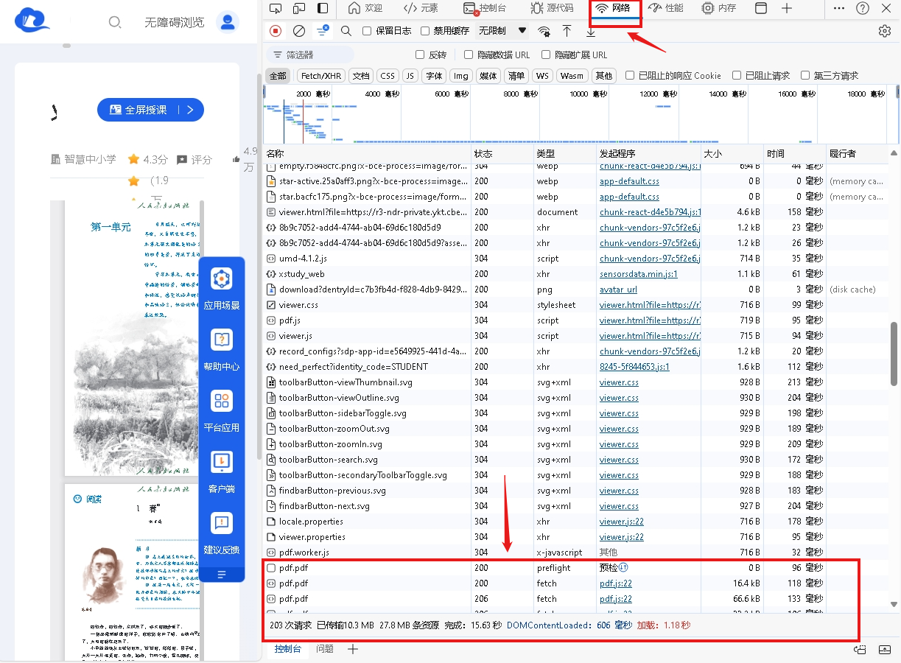Open the 无限制 throttling dropdown
The height and width of the screenshot is (663, 901).
tap(503, 31)
